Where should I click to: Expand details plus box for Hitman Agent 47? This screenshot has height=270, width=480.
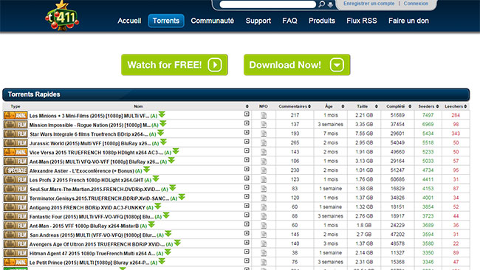tap(247, 252)
